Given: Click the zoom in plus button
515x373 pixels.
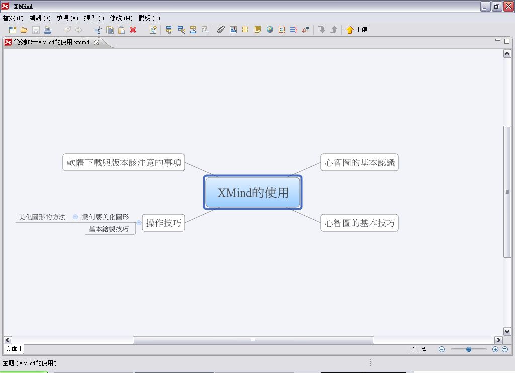Looking at the screenshot, I should pos(495,349).
